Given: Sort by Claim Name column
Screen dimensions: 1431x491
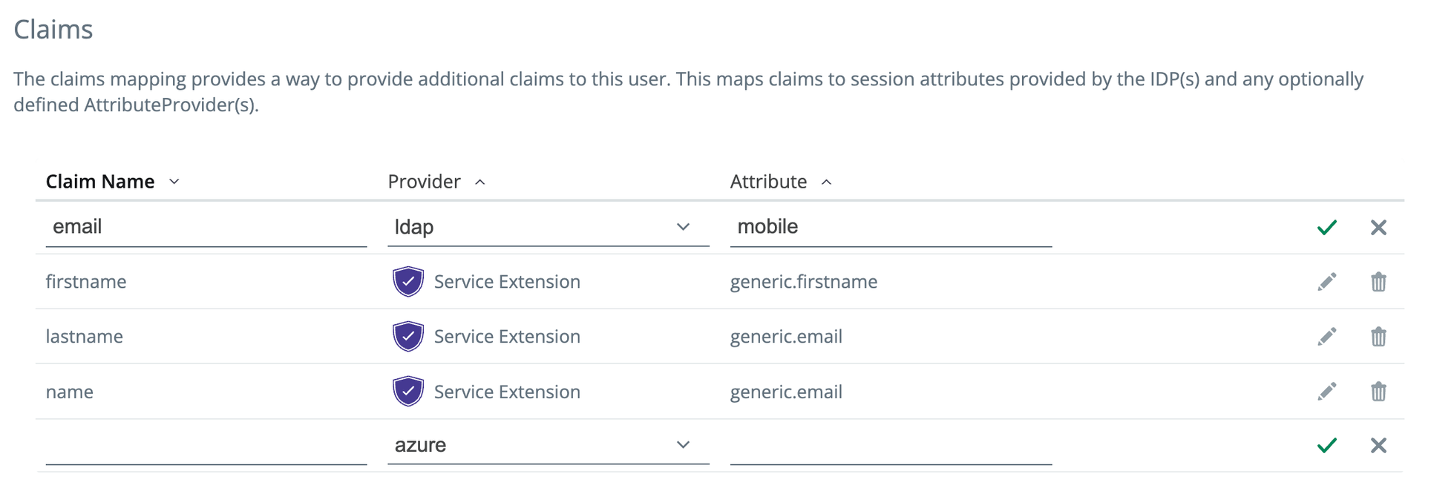Looking at the screenshot, I should point(113,182).
